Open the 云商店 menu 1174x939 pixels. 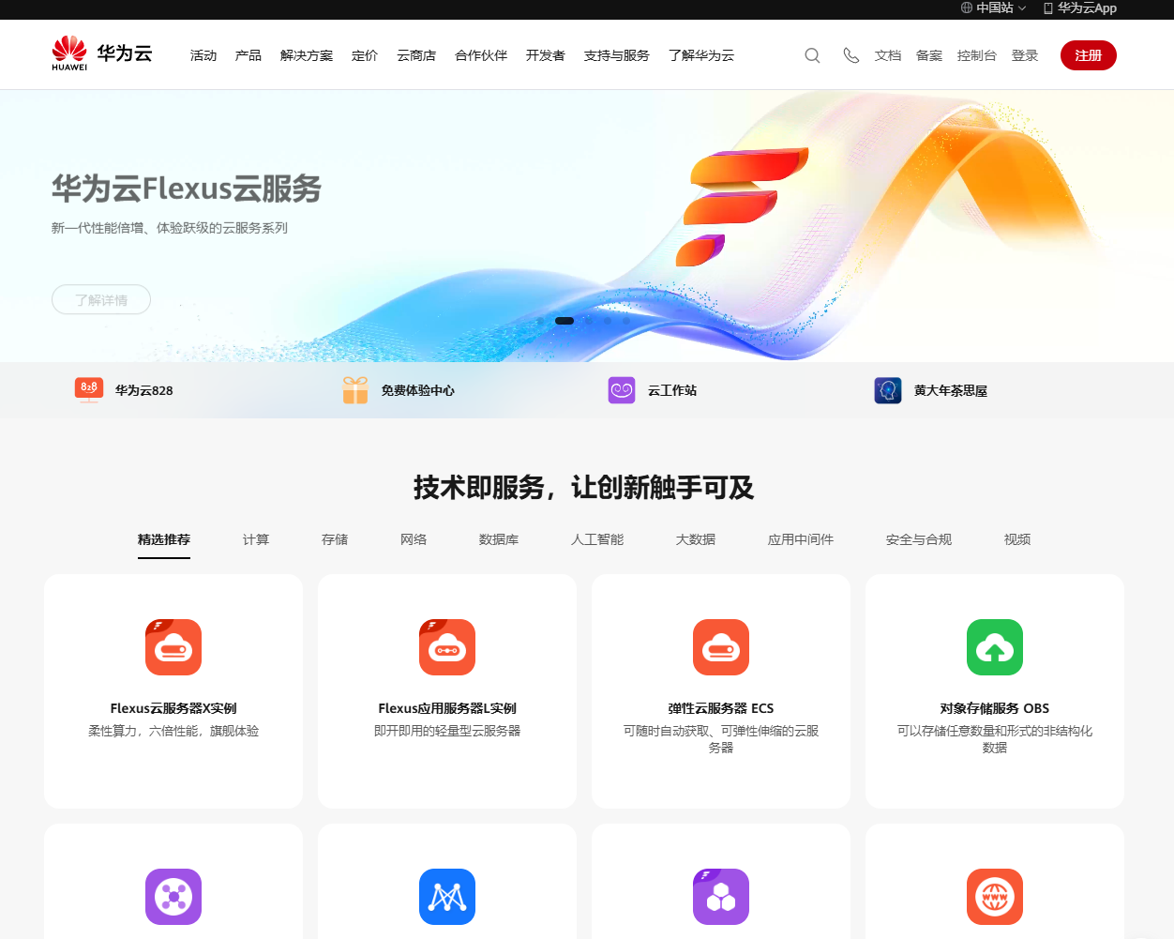[x=416, y=55]
